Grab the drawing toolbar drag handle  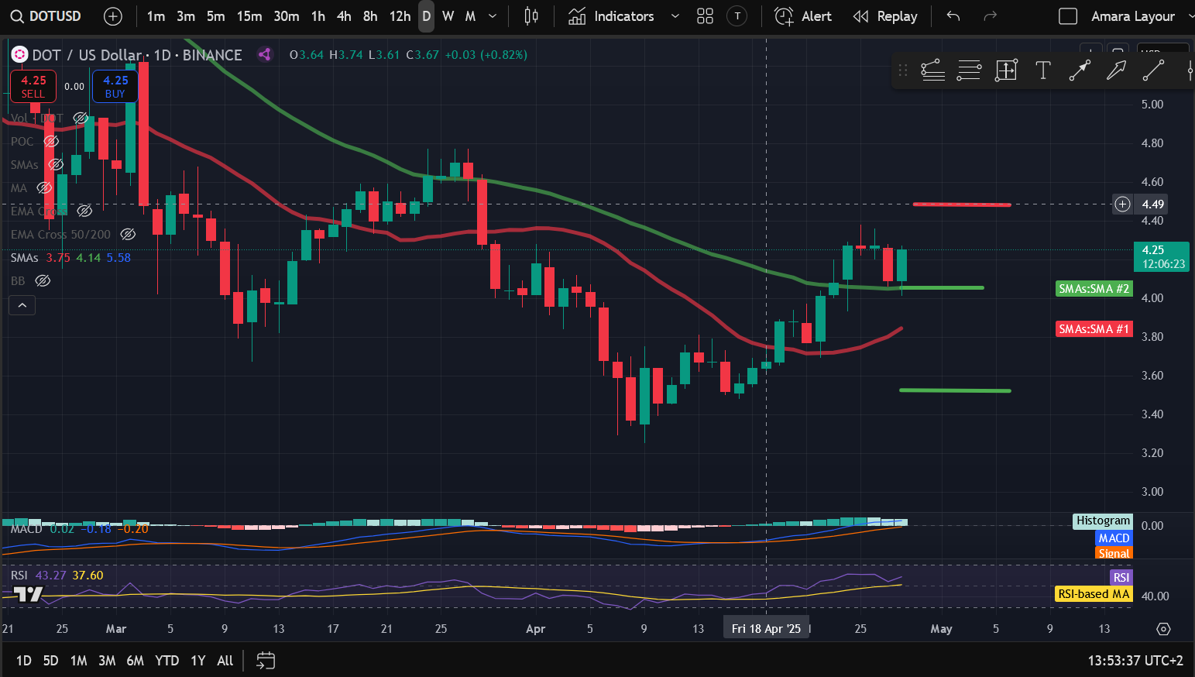point(903,70)
